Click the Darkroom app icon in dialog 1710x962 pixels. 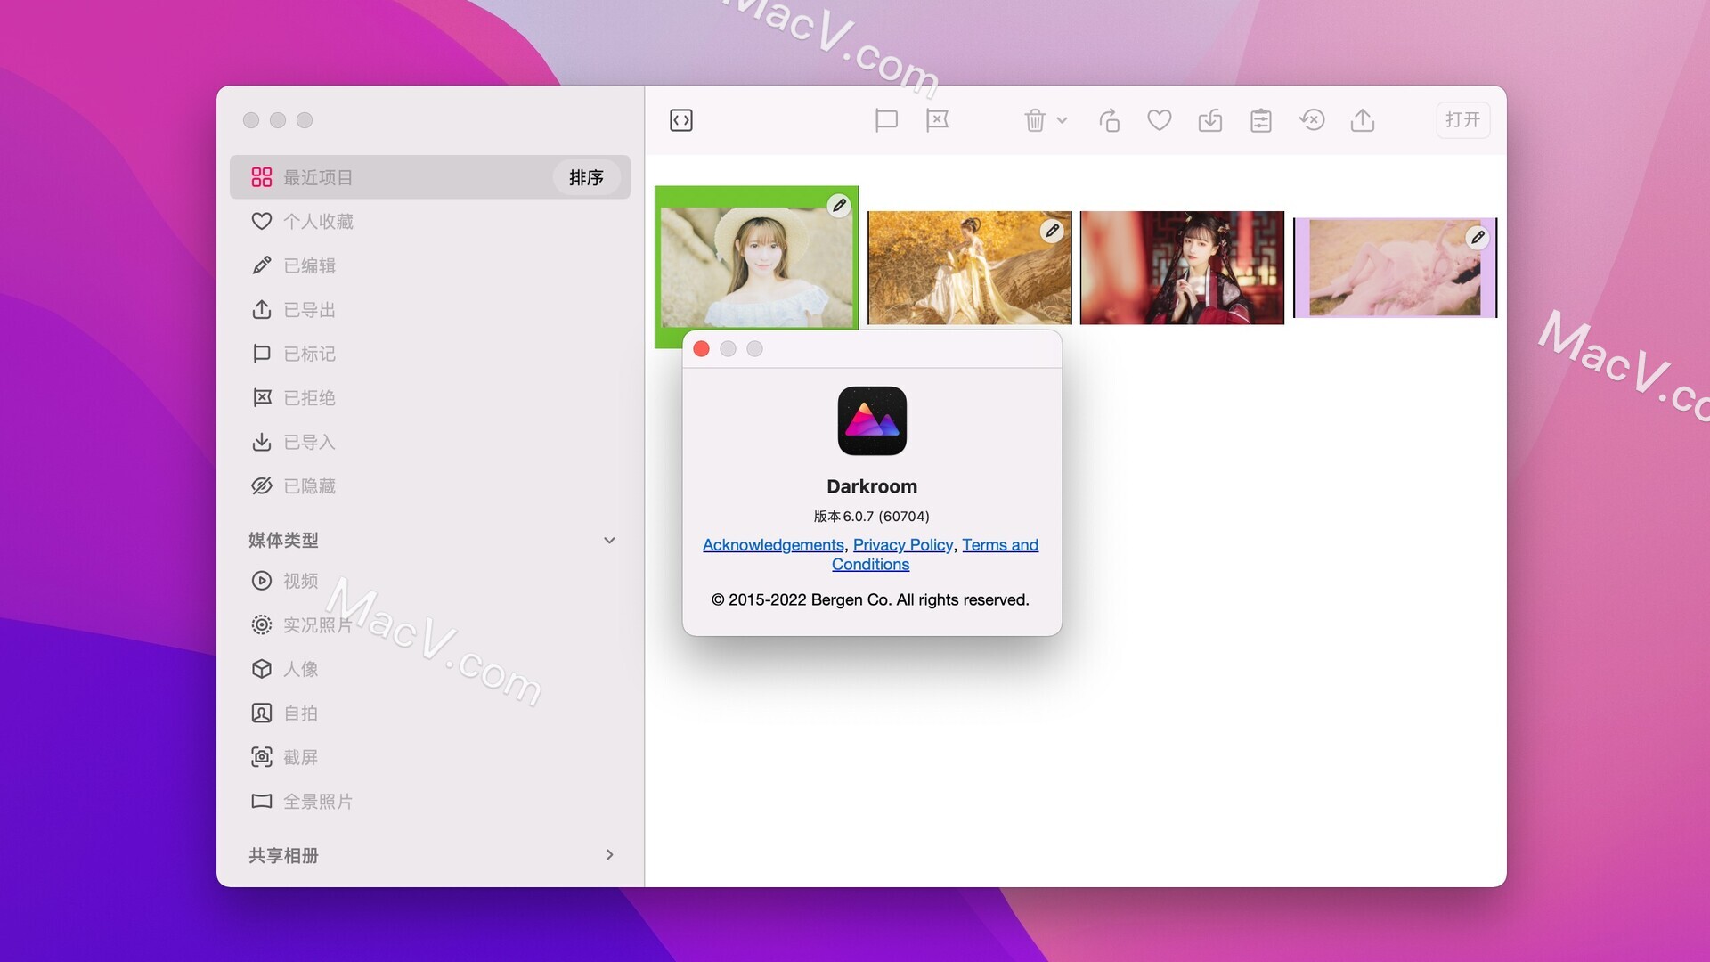coord(872,421)
